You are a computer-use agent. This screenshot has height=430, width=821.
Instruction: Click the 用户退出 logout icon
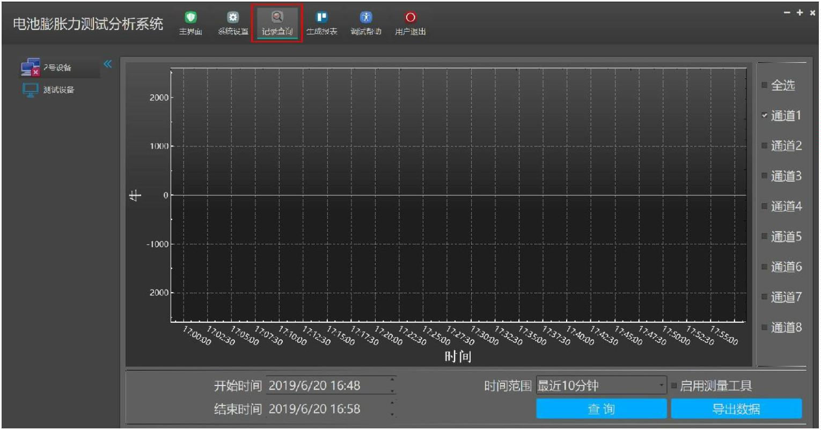tap(410, 23)
